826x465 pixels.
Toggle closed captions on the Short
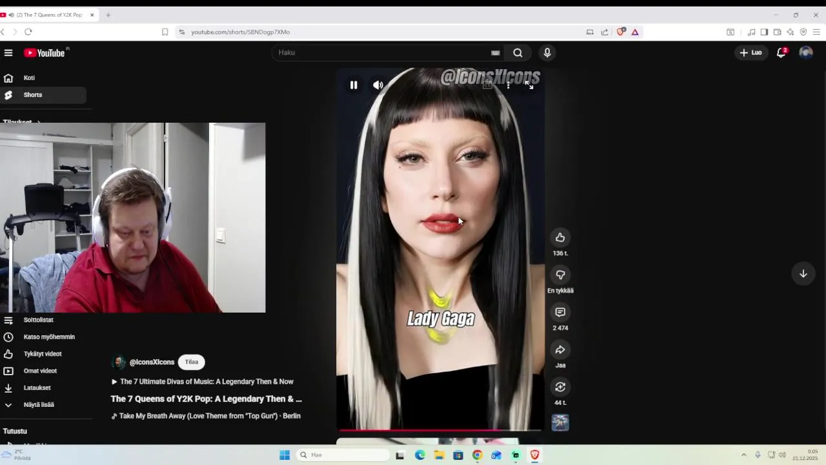(488, 85)
